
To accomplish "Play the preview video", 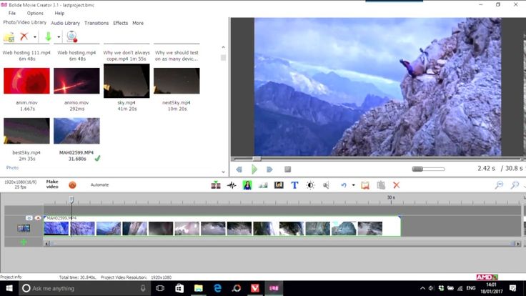I will pyautogui.click(x=254, y=169).
